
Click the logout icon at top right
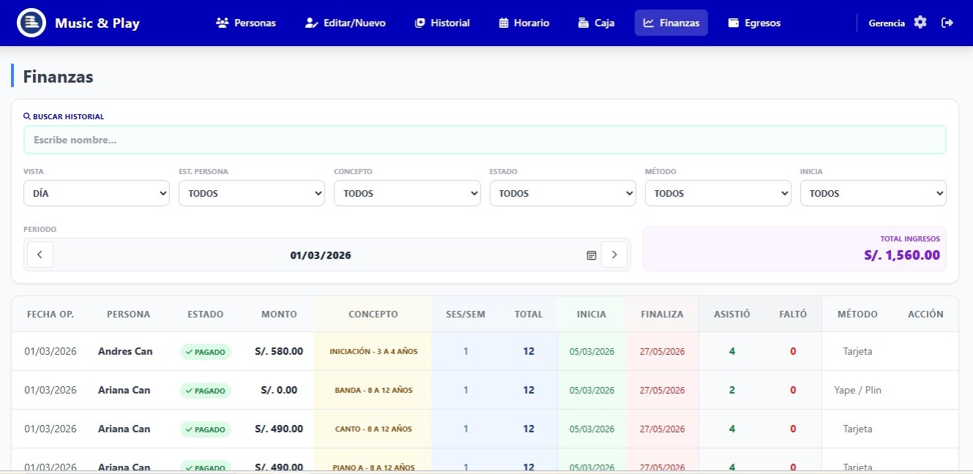[x=947, y=23]
